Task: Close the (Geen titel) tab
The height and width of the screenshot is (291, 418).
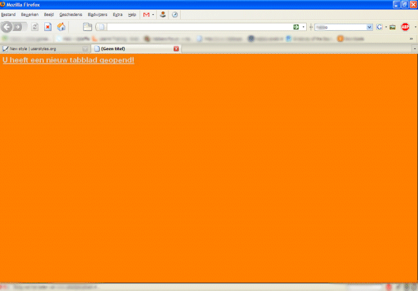Action: [x=176, y=49]
